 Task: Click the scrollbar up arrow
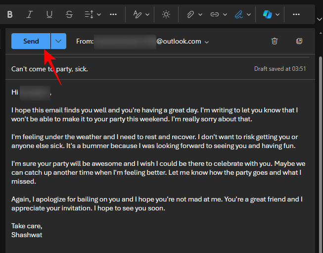[321, 33]
